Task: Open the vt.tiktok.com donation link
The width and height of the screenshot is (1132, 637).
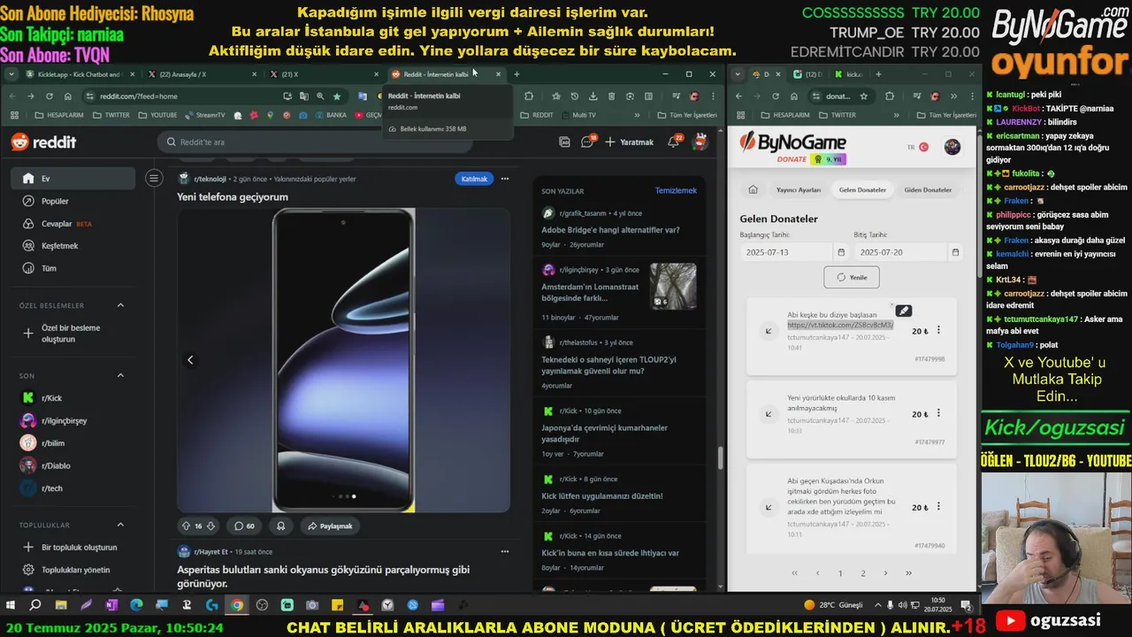Action: (x=840, y=325)
